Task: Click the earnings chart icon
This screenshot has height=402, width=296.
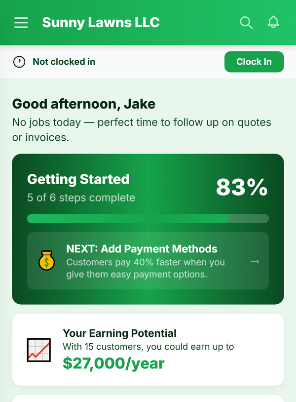Action: coord(38,350)
